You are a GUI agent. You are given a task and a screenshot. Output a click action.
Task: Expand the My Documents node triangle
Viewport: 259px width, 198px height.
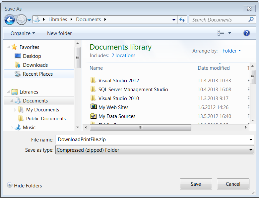(x=15, y=110)
